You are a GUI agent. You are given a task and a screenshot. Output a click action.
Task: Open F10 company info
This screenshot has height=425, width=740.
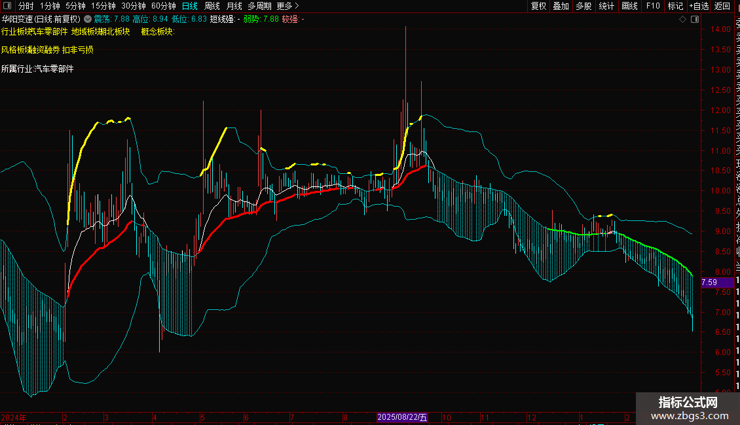tap(653, 6)
